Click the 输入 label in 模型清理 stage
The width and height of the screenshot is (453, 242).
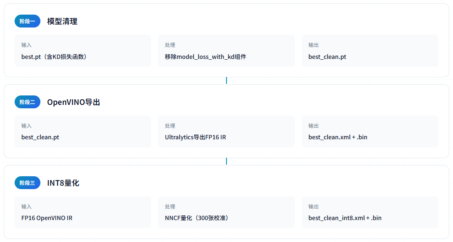[26, 45]
